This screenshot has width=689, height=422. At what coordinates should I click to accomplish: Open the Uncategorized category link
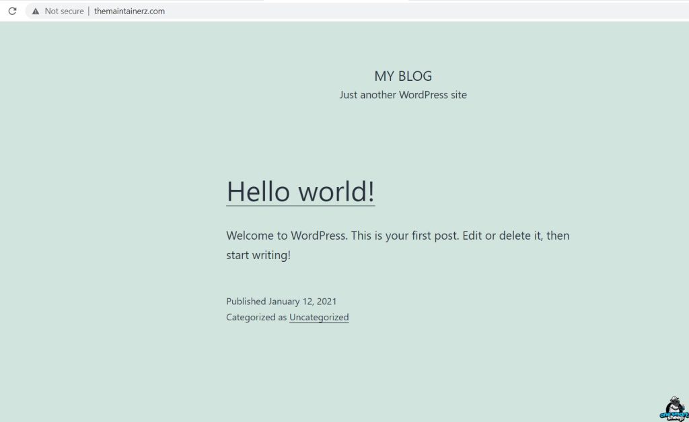pyautogui.click(x=319, y=318)
